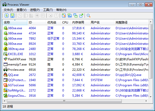Image resolution: width=155 pixels, height=111 pixels.
Task: Click the first disabled module-list icon
Action: click(20, 15)
